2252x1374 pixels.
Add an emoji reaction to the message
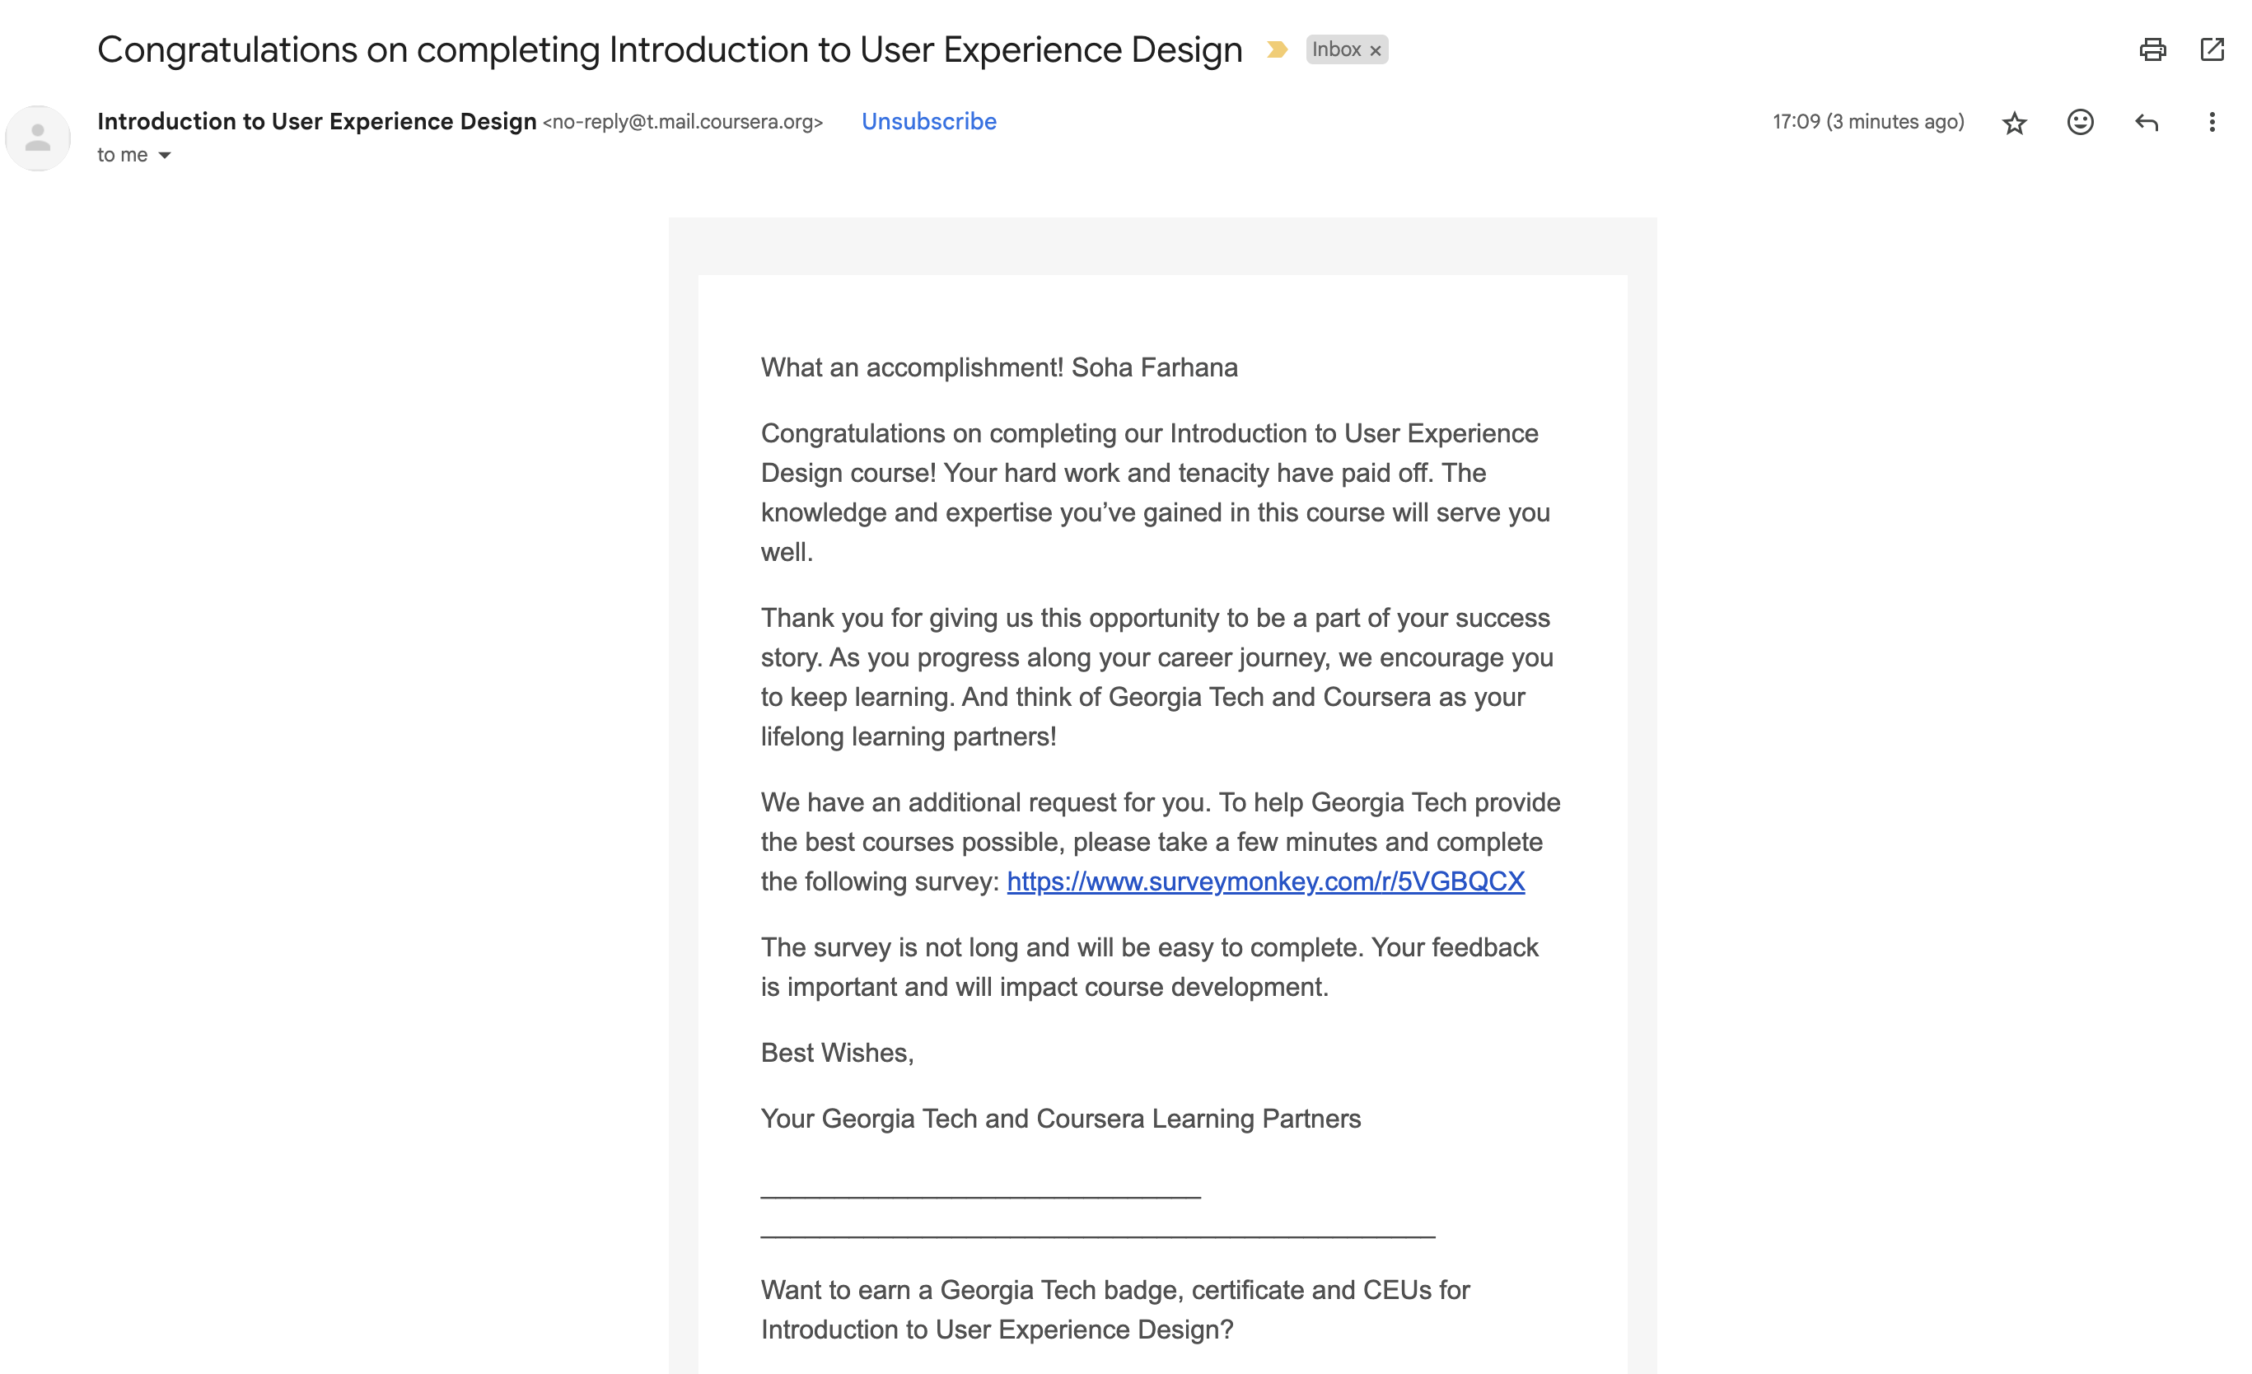(x=2080, y=123)
